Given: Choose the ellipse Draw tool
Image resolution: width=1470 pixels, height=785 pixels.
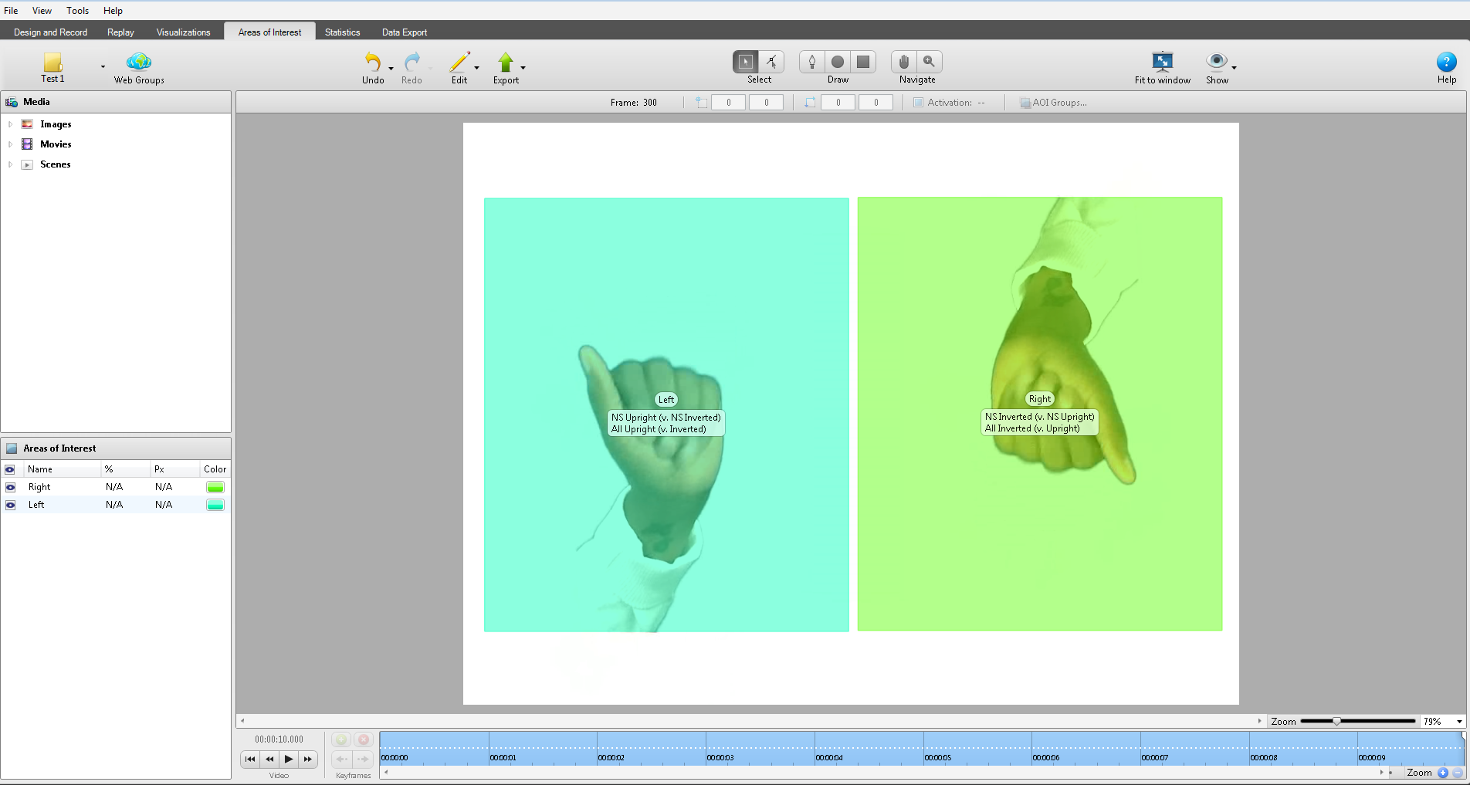Looking at the screenshot, I should (x=838, y=62).
